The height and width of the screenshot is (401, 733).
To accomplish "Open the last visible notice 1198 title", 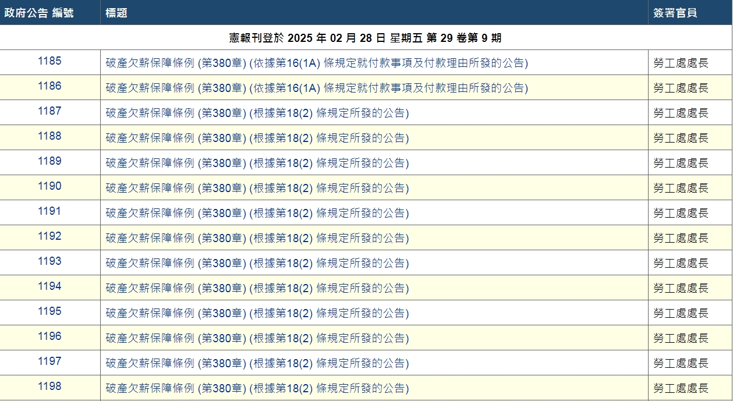I will [x=256, y=388].
